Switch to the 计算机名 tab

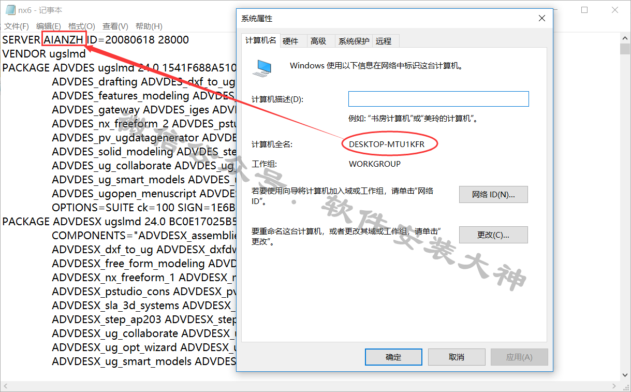click(260, 40)
